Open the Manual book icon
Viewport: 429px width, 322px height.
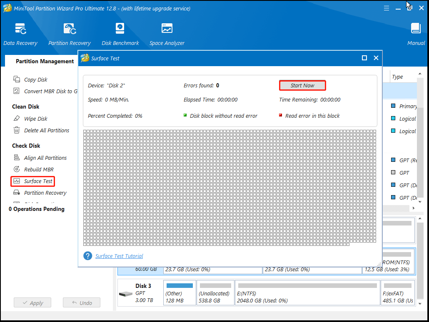click(x=416, y=28)
